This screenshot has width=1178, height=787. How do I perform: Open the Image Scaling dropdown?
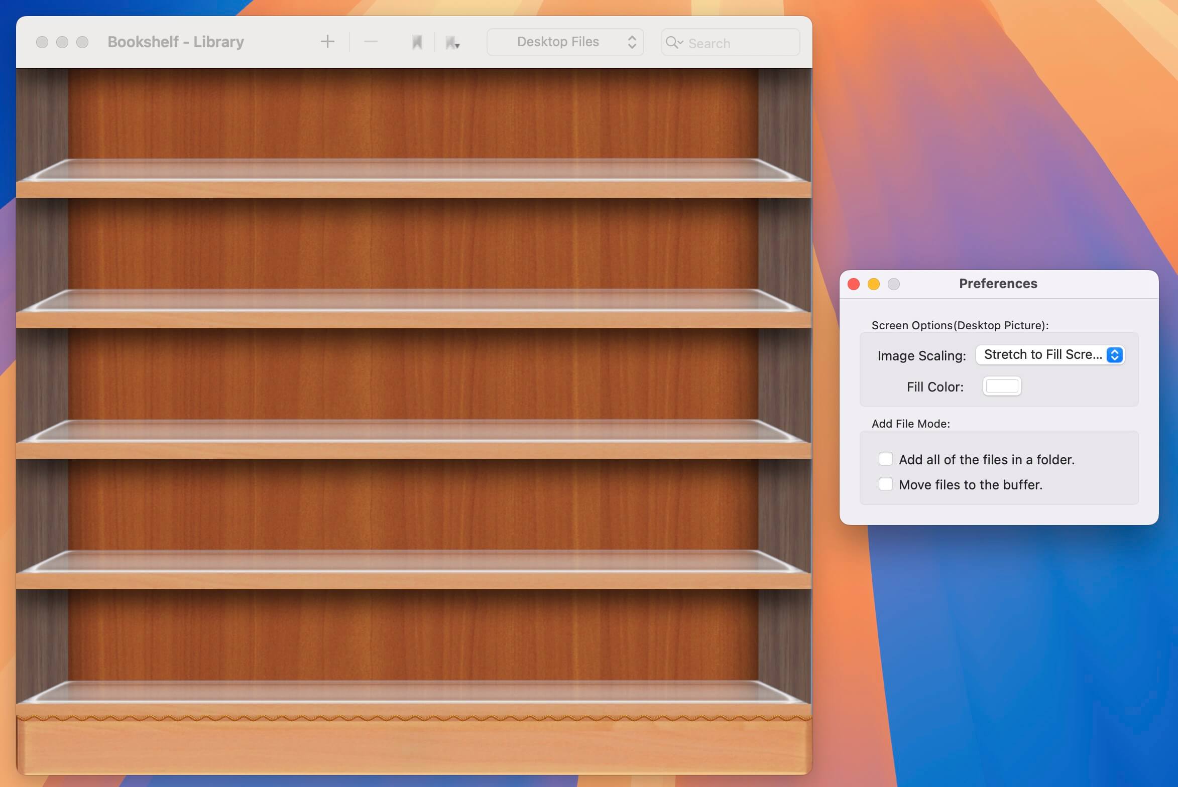tap(1050, 355)
